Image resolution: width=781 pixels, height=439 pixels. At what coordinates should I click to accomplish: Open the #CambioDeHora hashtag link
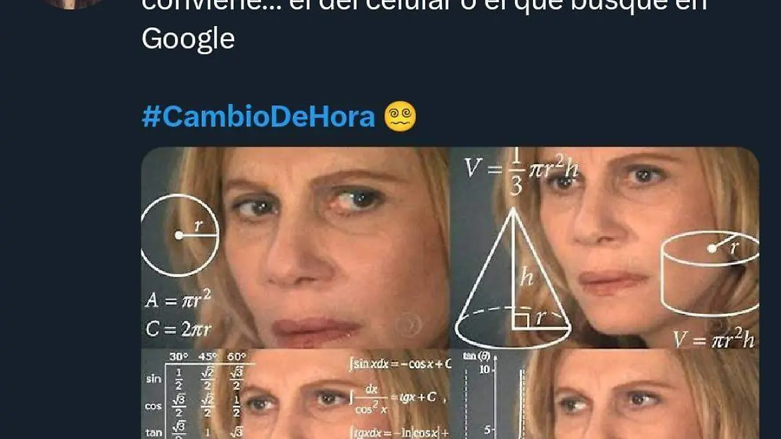point(258,117)
